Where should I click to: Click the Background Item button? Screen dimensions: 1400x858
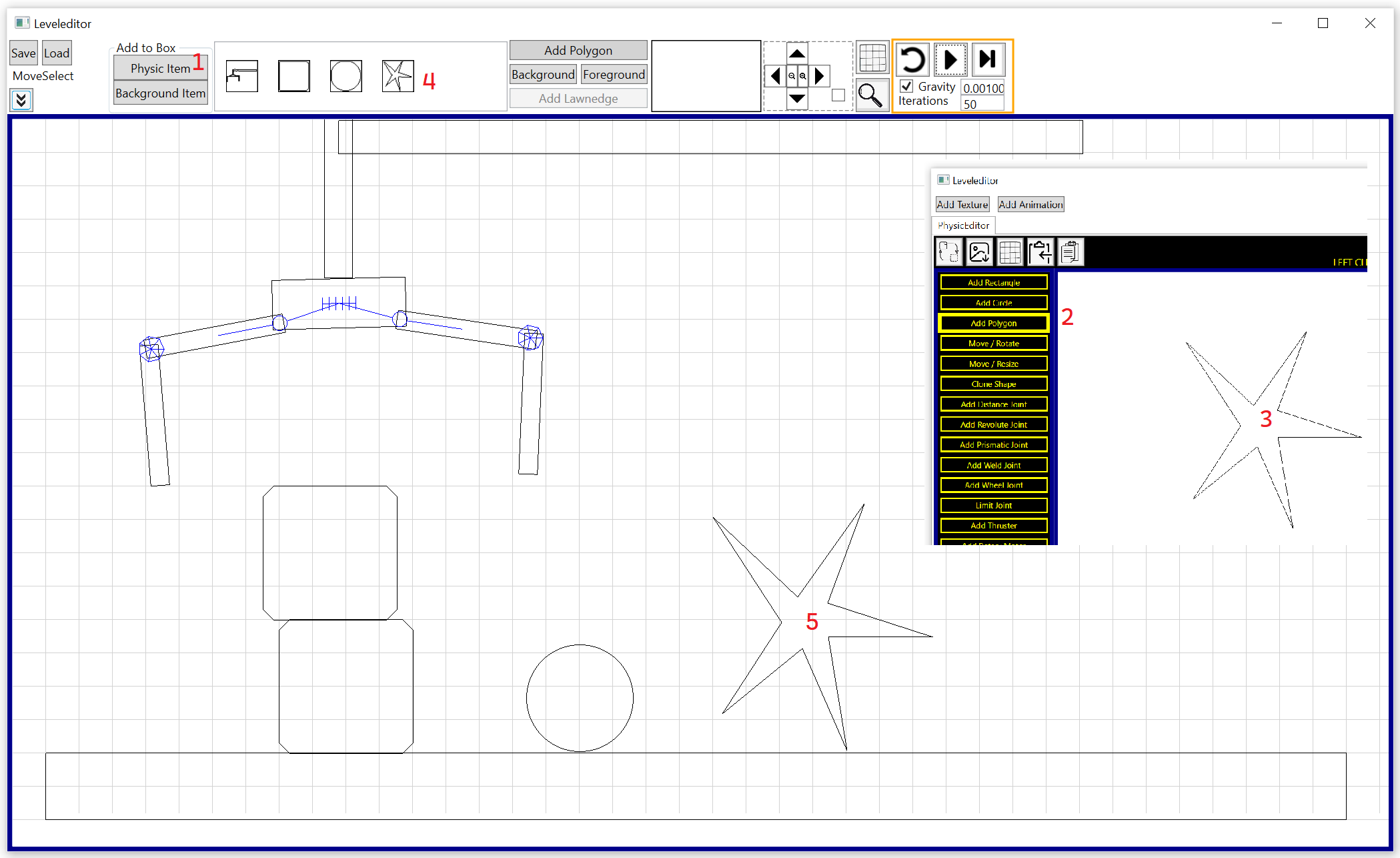click(x=160, y=93)
